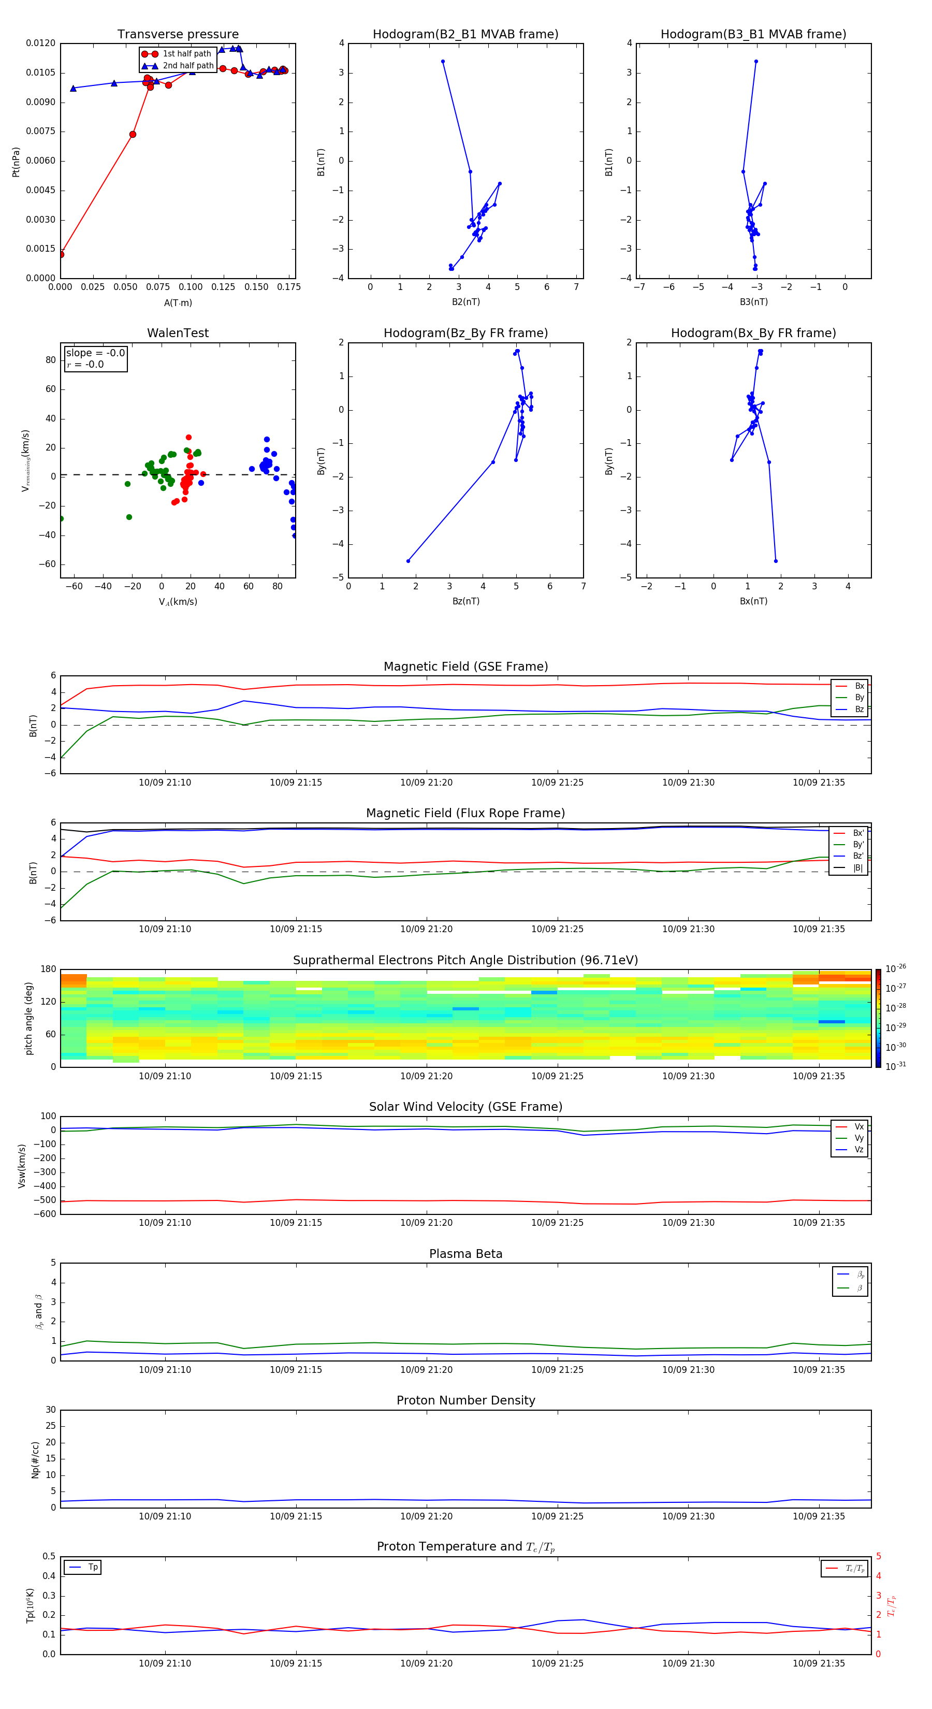Viewport: 932px width, 1709px height.
Task: Click the Vy entry in the velocity legend
Action: pyautogui.click(x=850, y=1138)
